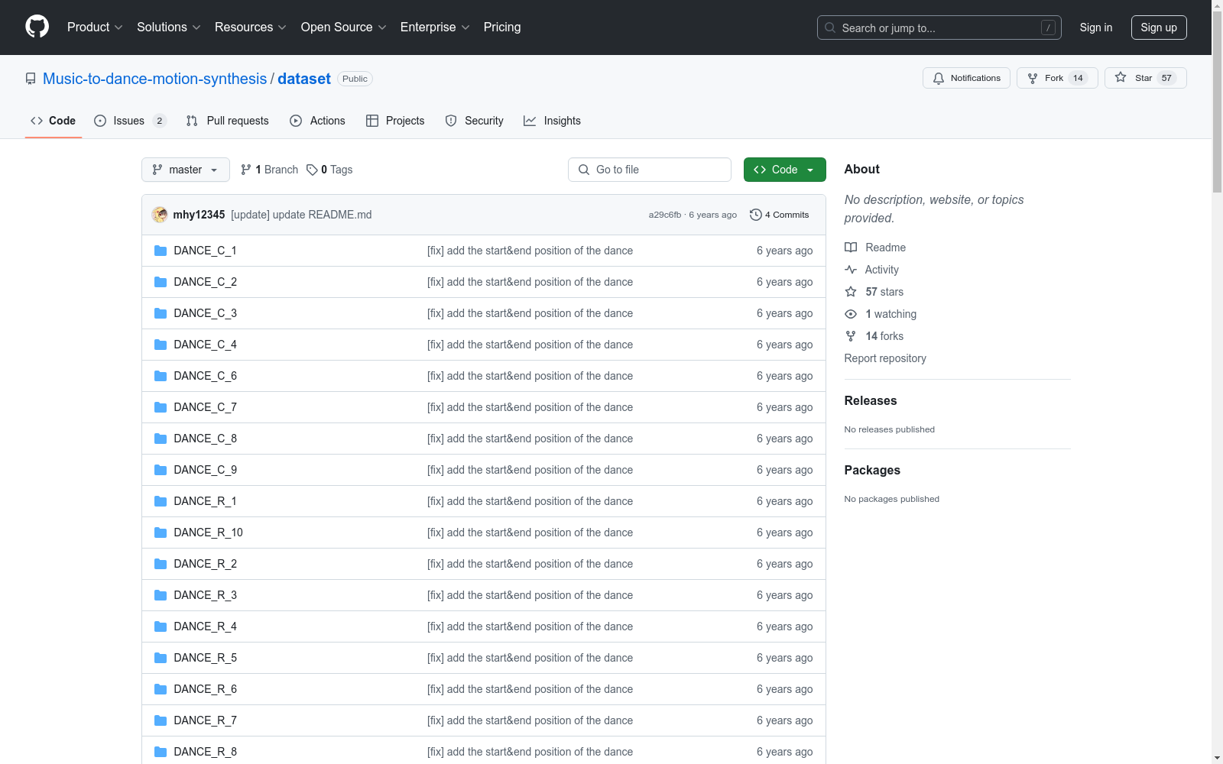Image resolution: width=1223 pixels, height=764 pixels.
Task: Open the Pull requests tab
Action: click(228, 121)
